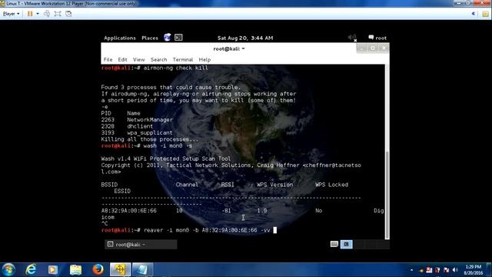Open the Kali clock calendar
Viewport: 492px width, 277px height.
pyautogui.click(x=245, y=38)
